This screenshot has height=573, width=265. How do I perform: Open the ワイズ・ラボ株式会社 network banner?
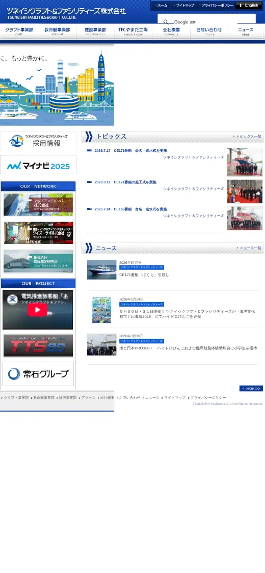pos(38,233)
